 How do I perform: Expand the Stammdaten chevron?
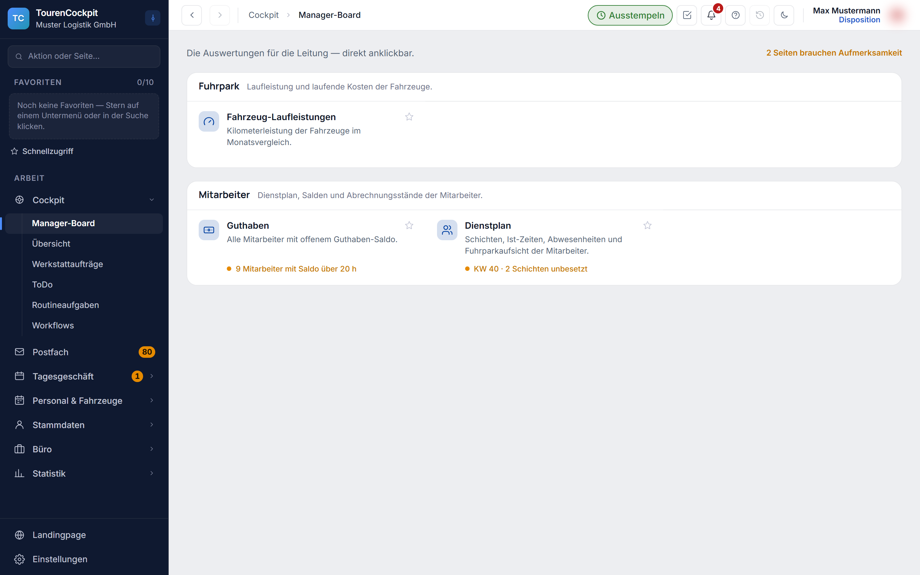(x=152, y=425)
